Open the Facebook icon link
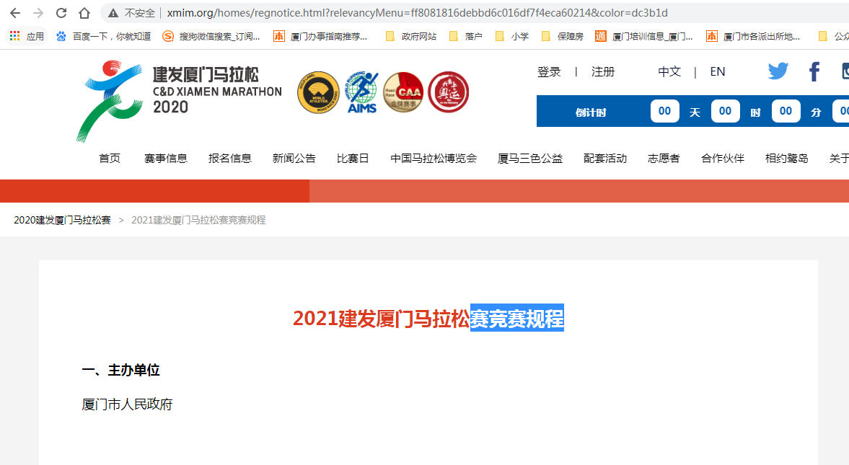This screenshot has height=465, width=849. (814, 71)
